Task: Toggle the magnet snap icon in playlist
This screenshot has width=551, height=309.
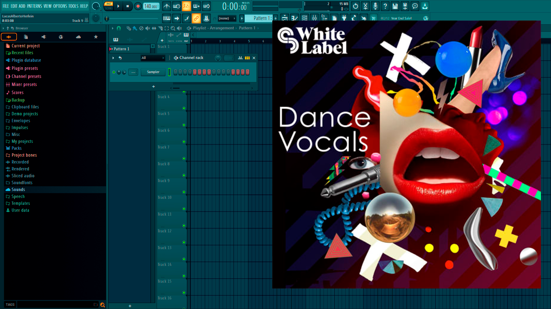Action: [x=119, y=28]
